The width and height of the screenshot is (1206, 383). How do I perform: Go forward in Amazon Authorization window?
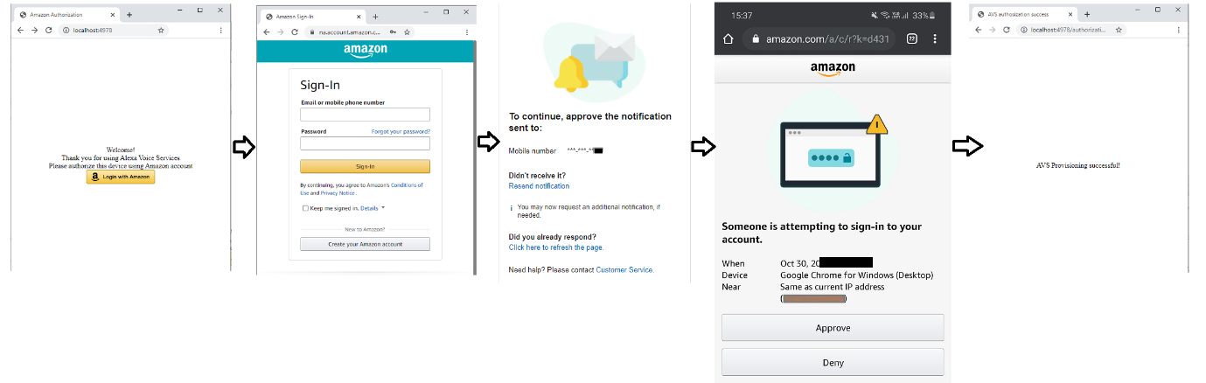(34, 30)
